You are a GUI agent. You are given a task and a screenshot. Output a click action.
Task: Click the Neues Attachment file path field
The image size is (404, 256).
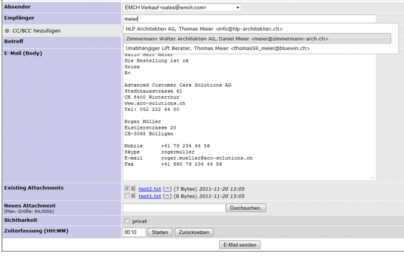click(x=174, y=208)
